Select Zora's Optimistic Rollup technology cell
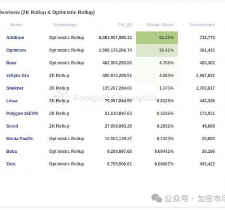 pos(67,164)
